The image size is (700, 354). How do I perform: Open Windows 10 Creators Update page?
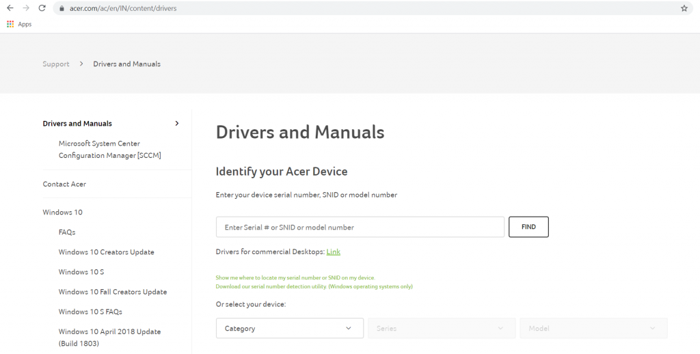[106, 252]
